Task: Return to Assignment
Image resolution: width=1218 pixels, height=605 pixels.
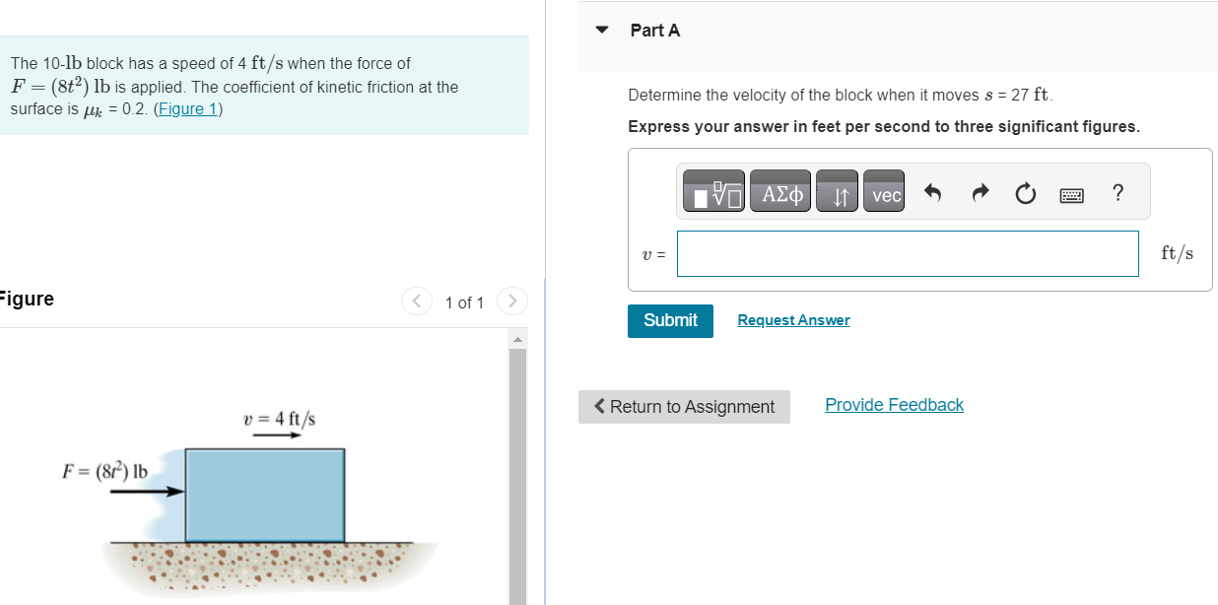Action: (684, 407)
